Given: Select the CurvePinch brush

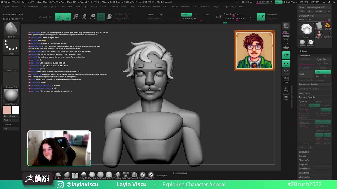Looking at the screenshot, I should click(x=109, y=175).
